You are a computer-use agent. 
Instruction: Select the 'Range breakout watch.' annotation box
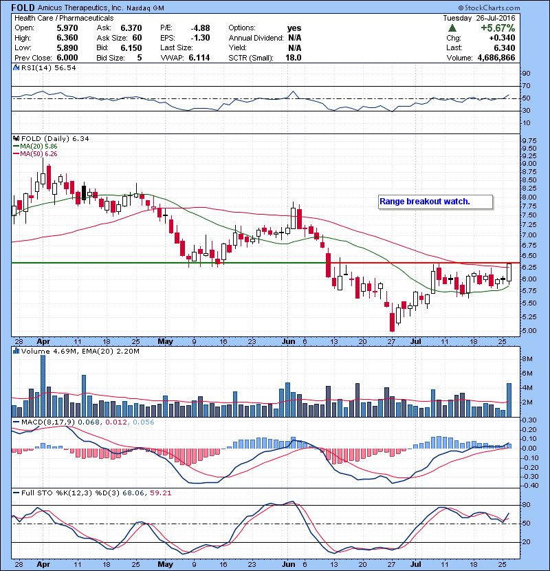[435, 202]
